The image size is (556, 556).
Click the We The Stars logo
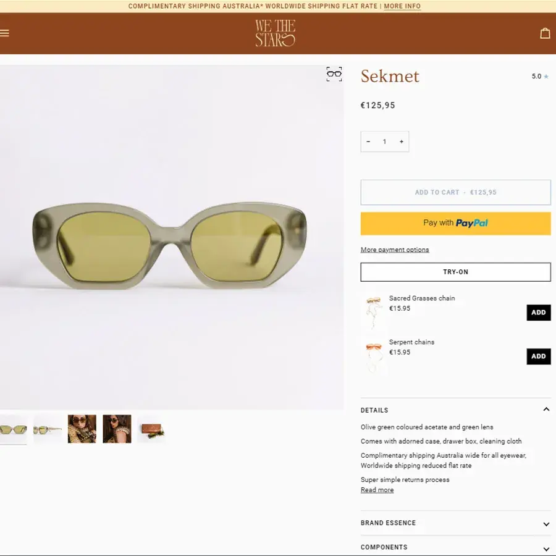276,33
